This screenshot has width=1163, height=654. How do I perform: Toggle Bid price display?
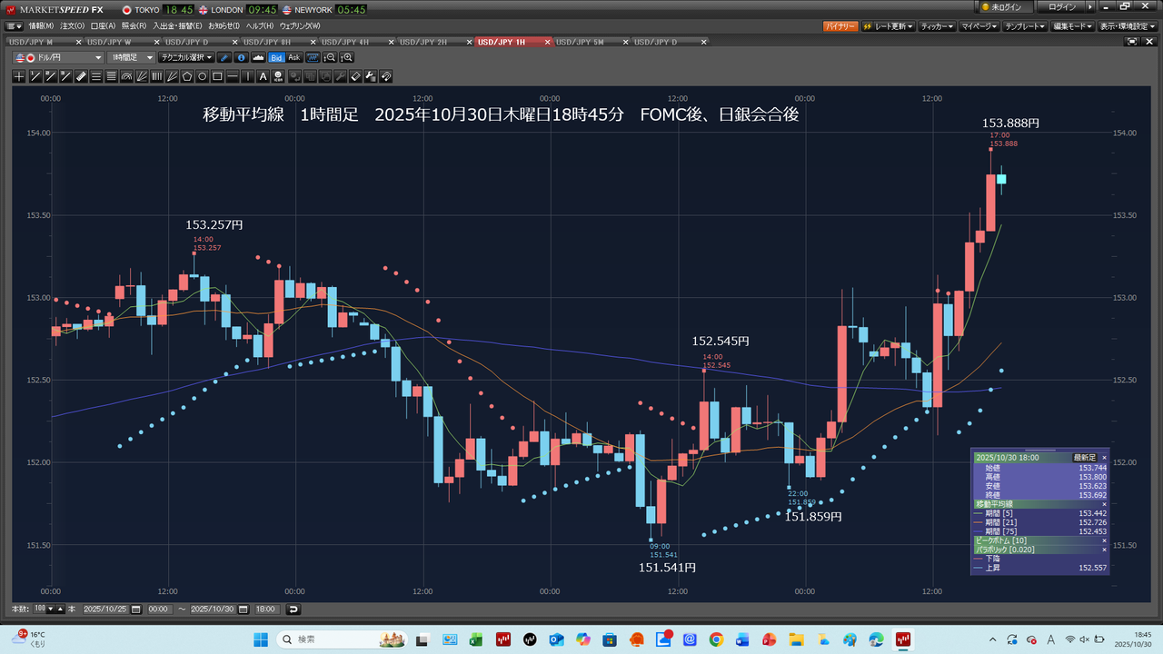point(276,57)
